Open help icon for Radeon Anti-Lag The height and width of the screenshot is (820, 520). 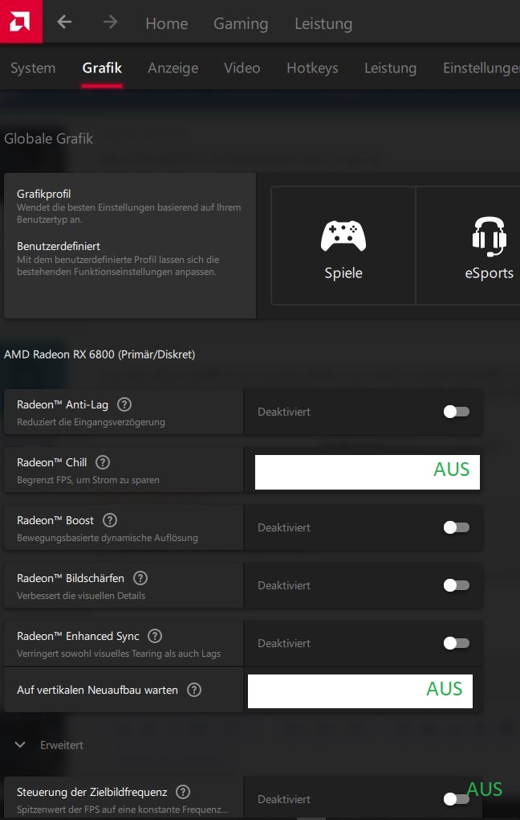point(124,404)
